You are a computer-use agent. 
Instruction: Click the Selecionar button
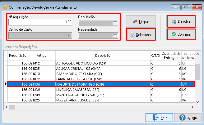click(x=141, y=34)
